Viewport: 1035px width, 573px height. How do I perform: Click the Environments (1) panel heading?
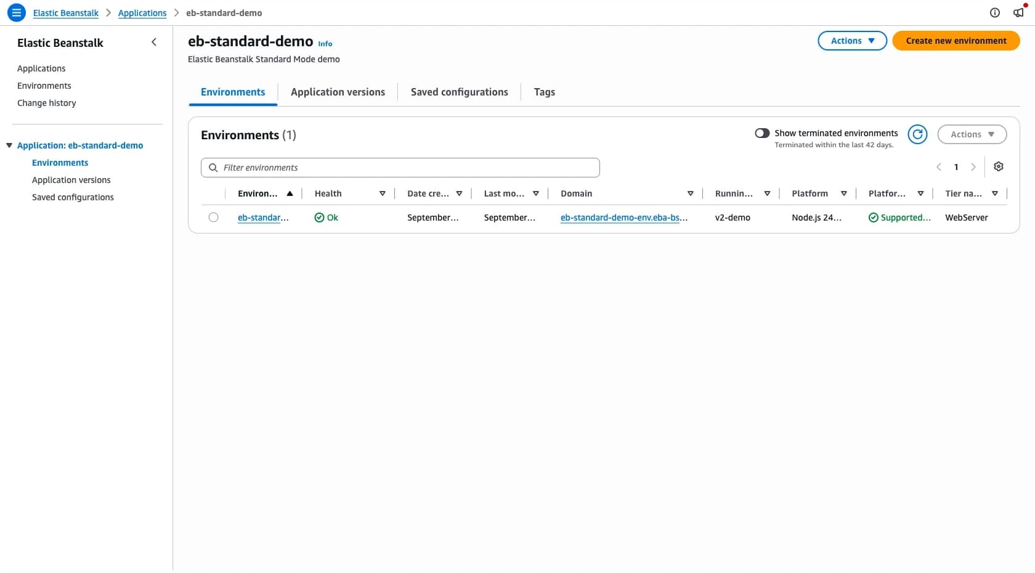click(x=248, y=135)
